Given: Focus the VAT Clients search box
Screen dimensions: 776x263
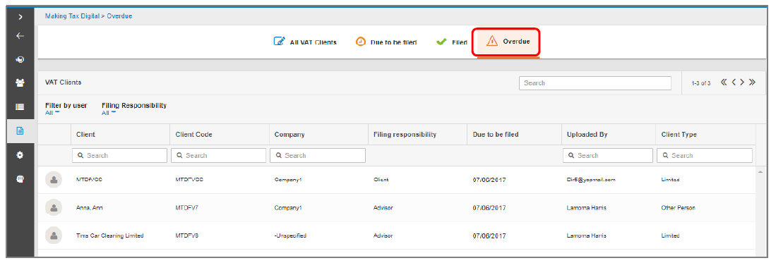Looking at the screenshot, I should click(595, 83).
